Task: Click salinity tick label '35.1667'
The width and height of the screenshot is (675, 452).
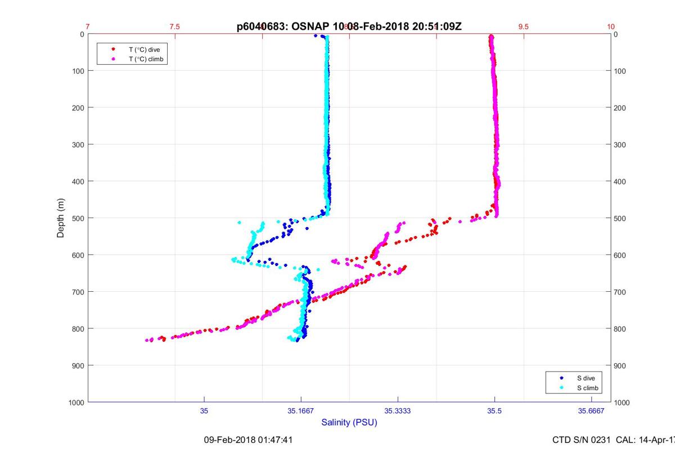Action: click(x=301, y=411)
